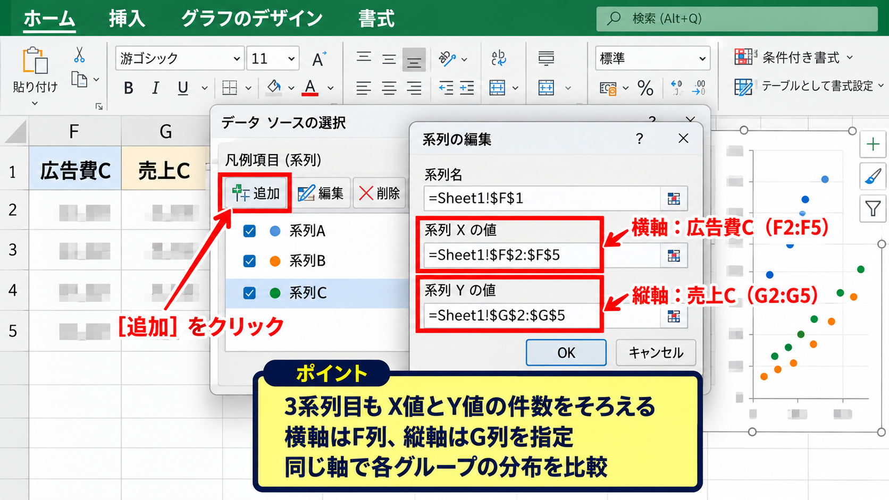889x500 pixels.
Task: Click the range selector icon for 系列名
Action: [x=674, y=199]
